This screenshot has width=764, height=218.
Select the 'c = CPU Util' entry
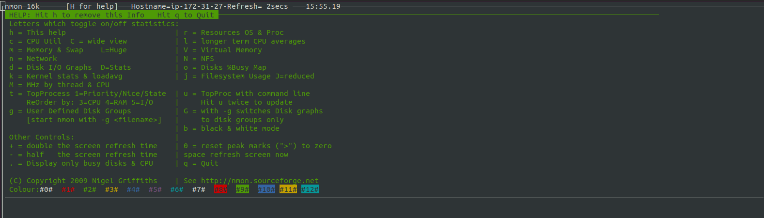35,41
